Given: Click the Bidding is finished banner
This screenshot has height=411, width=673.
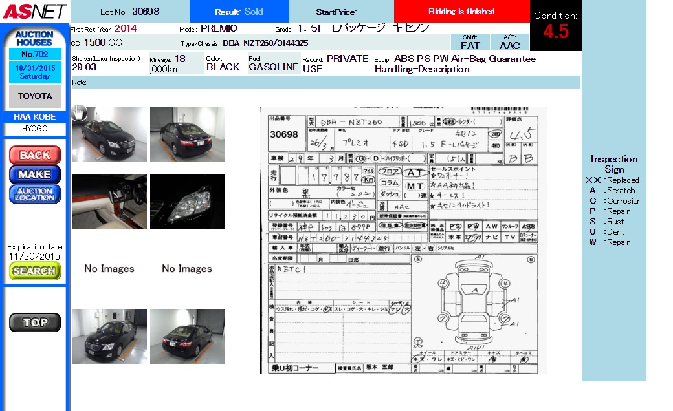Looking at the screenshot, I should tap(461, 12).
